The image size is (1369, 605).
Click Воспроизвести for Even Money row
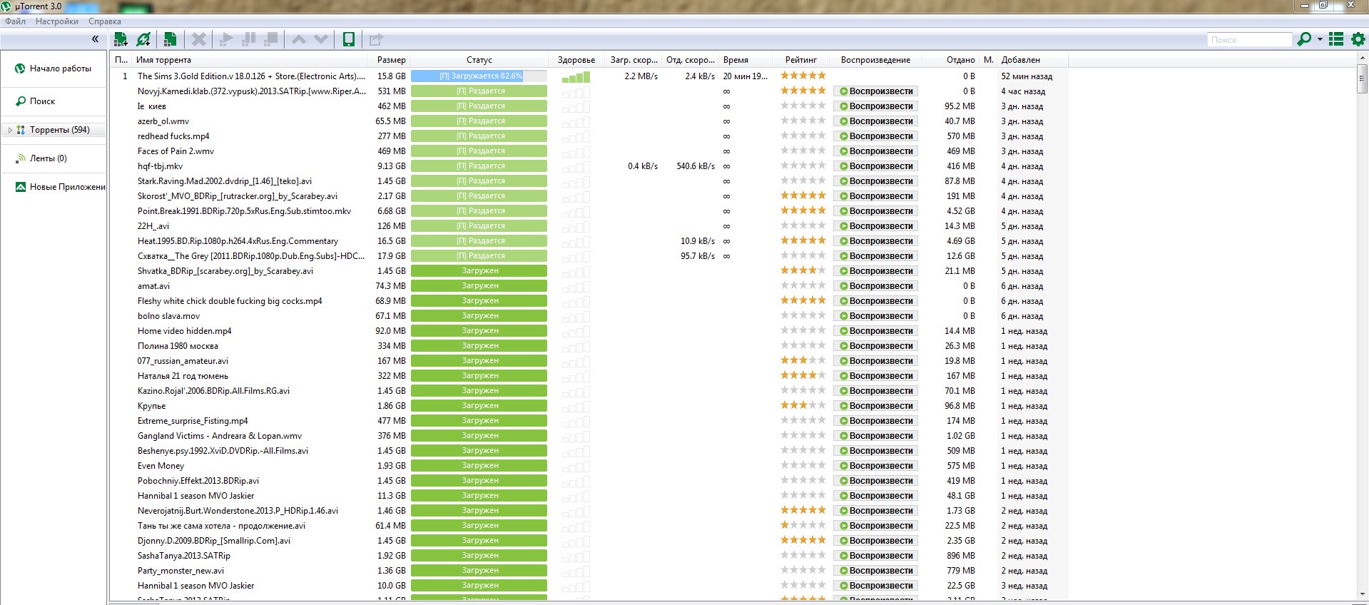click(876, 466)
